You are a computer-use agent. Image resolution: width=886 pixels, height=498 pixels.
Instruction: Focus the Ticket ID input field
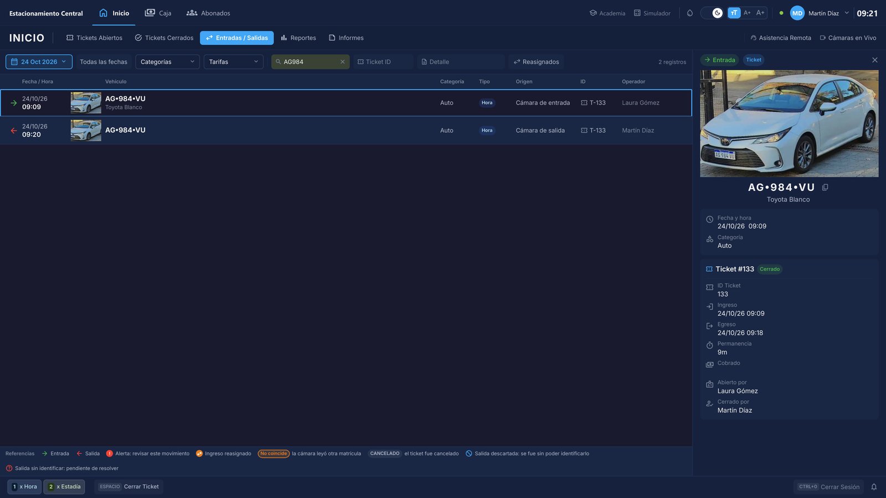pos(383,62)
